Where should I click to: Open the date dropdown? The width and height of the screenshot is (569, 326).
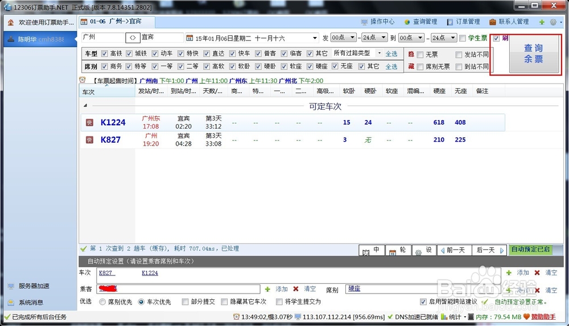315,38
